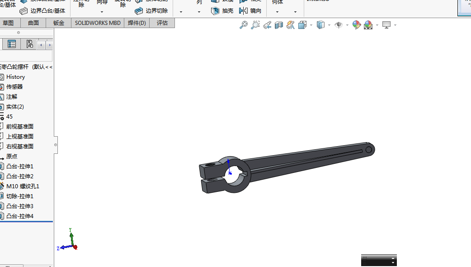Switch to the Surfaces (曲面) tab

point(33,23)
